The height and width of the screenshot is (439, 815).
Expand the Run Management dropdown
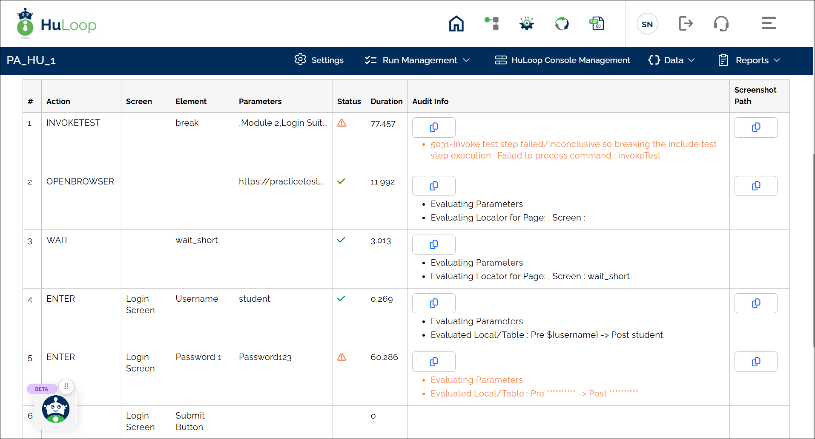[x=417, y=60]
